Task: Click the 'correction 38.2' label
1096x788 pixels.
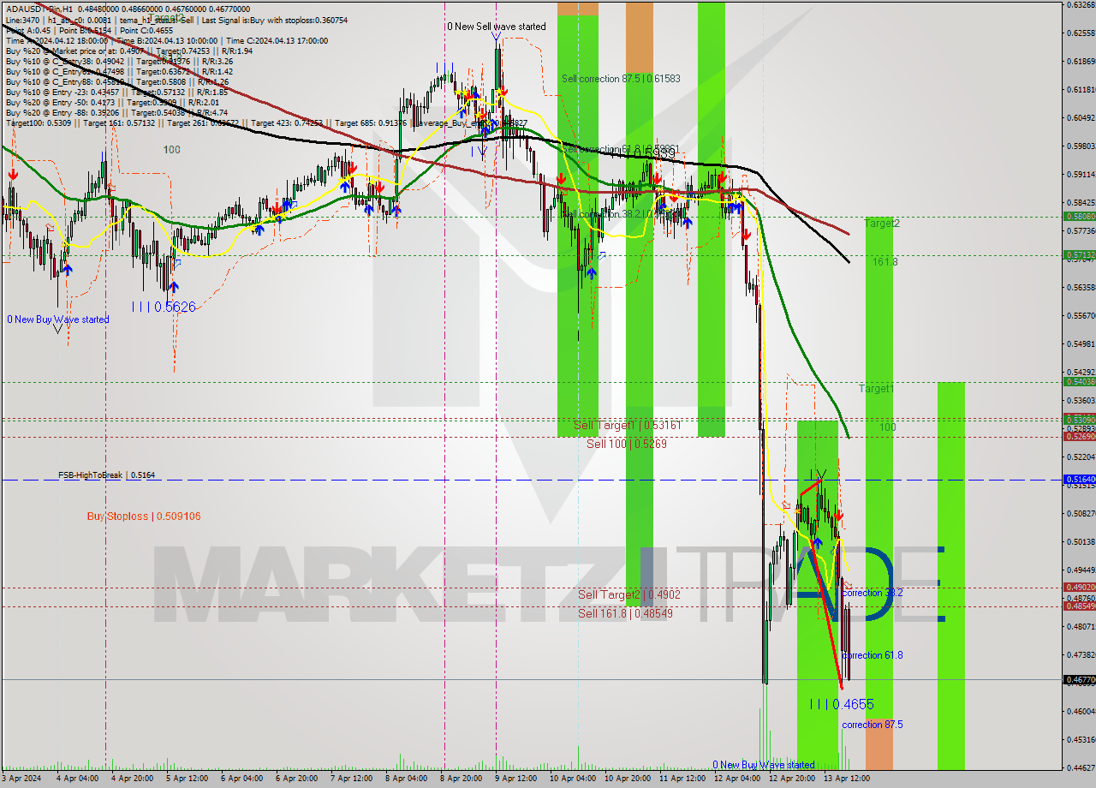Action: point(872,593)
